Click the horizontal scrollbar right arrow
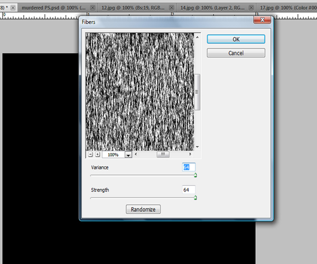This screenshot has height=264, width=317. pos(191,155)
